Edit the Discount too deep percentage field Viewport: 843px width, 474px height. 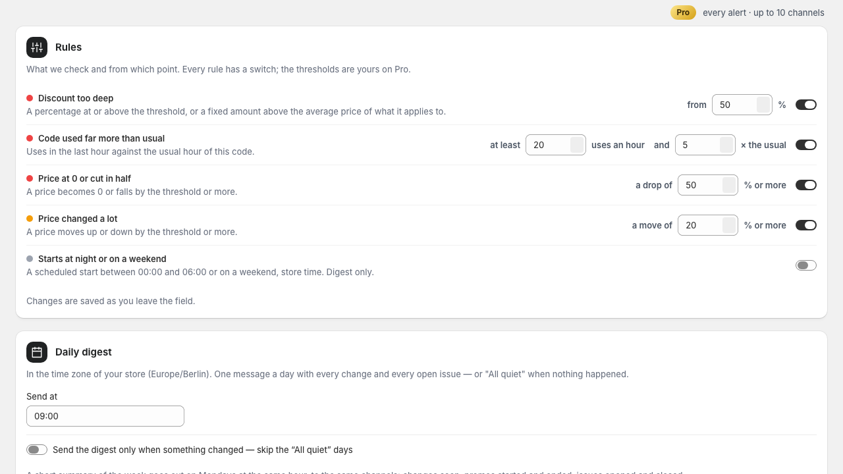pyautogui.click(x=742, y=105)
